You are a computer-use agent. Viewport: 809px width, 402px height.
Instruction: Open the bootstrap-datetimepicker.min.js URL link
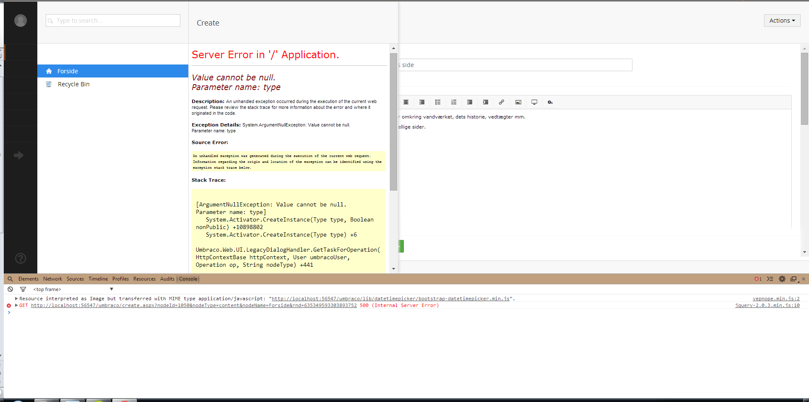click(390, 299)
